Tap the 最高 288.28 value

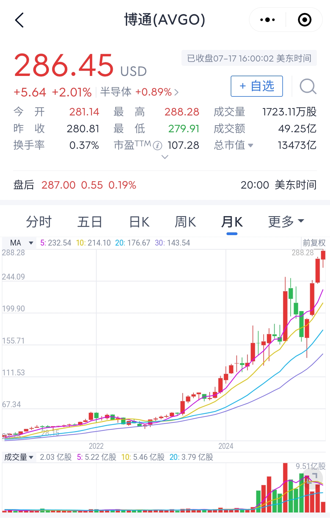click(x=182, y=112)
